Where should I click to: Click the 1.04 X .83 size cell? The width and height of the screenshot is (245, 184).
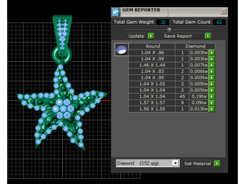[x=152, y=72]
